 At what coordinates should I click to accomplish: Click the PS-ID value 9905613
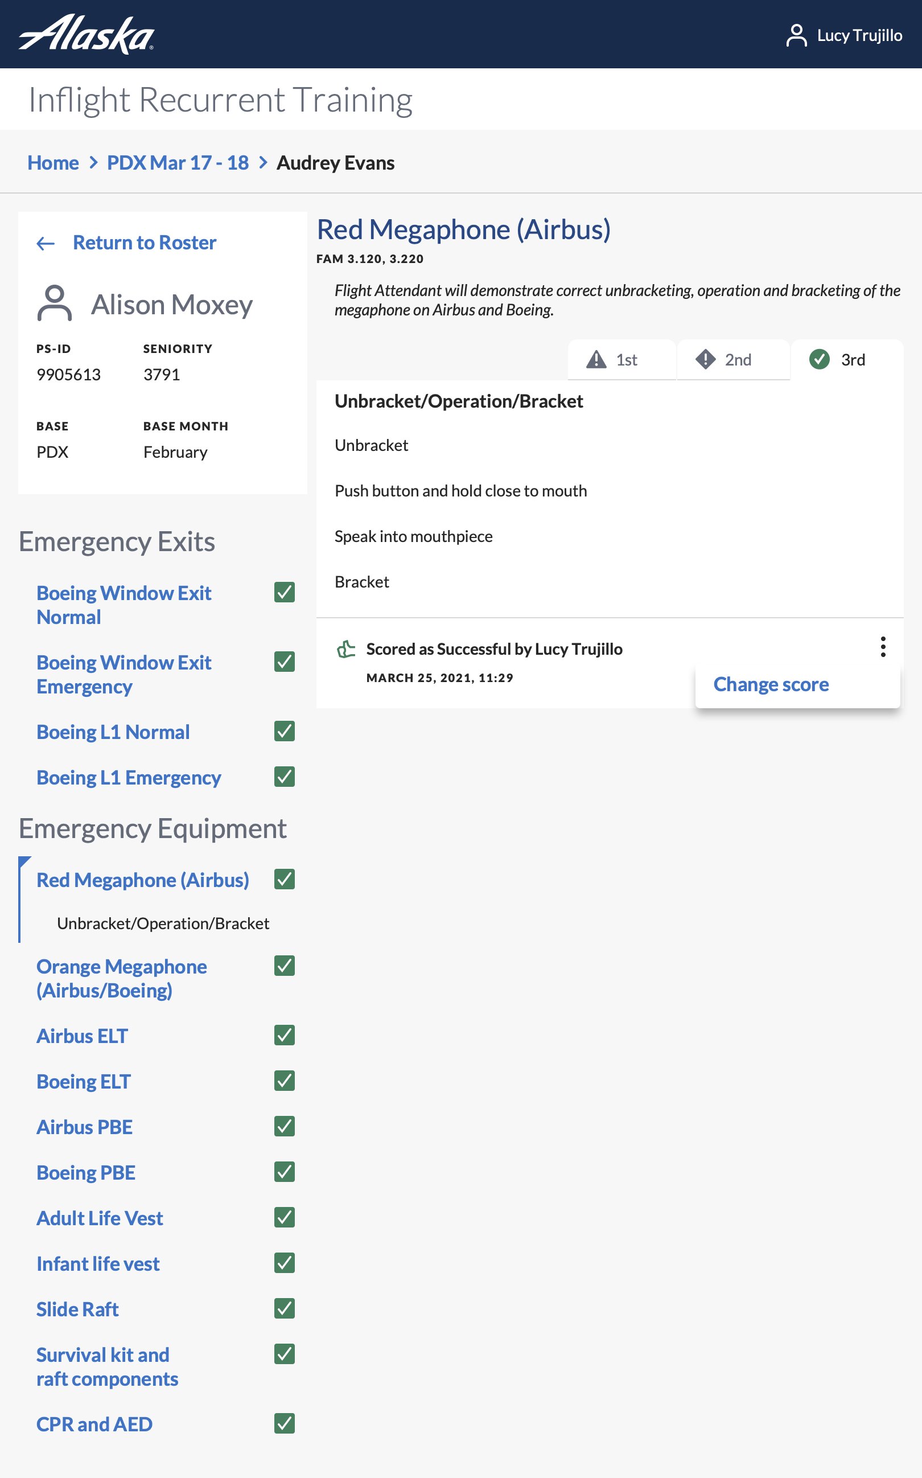point(68,375)
